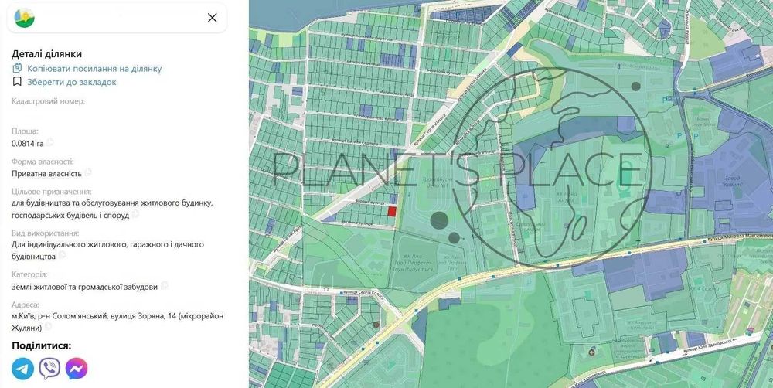The height and width of the screenshot is (388, 773).
Task: Copy the 'Вид використання' usage text
Action: (x=62, y=255)
